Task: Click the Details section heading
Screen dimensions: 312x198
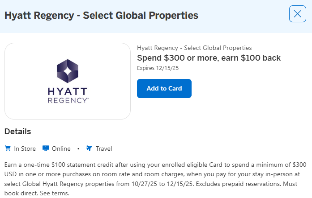Action: [18, 132]
